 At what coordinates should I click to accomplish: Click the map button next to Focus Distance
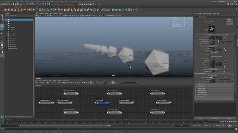pyautogui.click(x=225, y=78)
